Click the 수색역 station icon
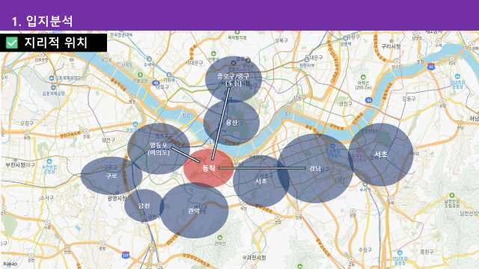This screenshot has height=269, width=479. [x=149, y=59]
